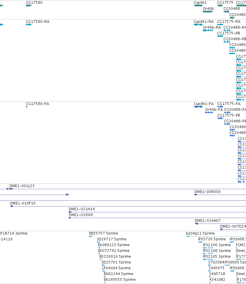Click transcript label CG17575-RB
246x284 pixels.
[228, 33]
